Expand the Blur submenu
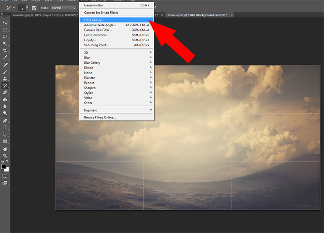Image resolution: width=324 pixels, height=233 pixels. [117, 58]
